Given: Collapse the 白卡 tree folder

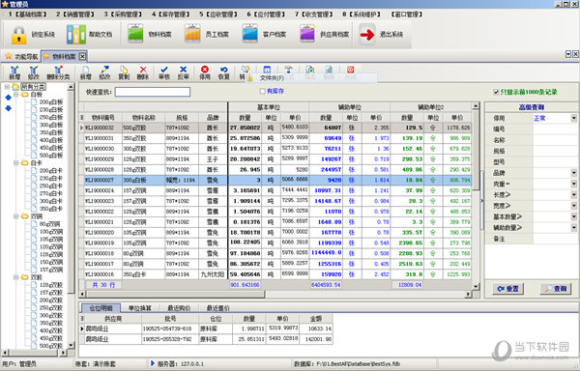Looking at the screenshot, I should [15, 163].
